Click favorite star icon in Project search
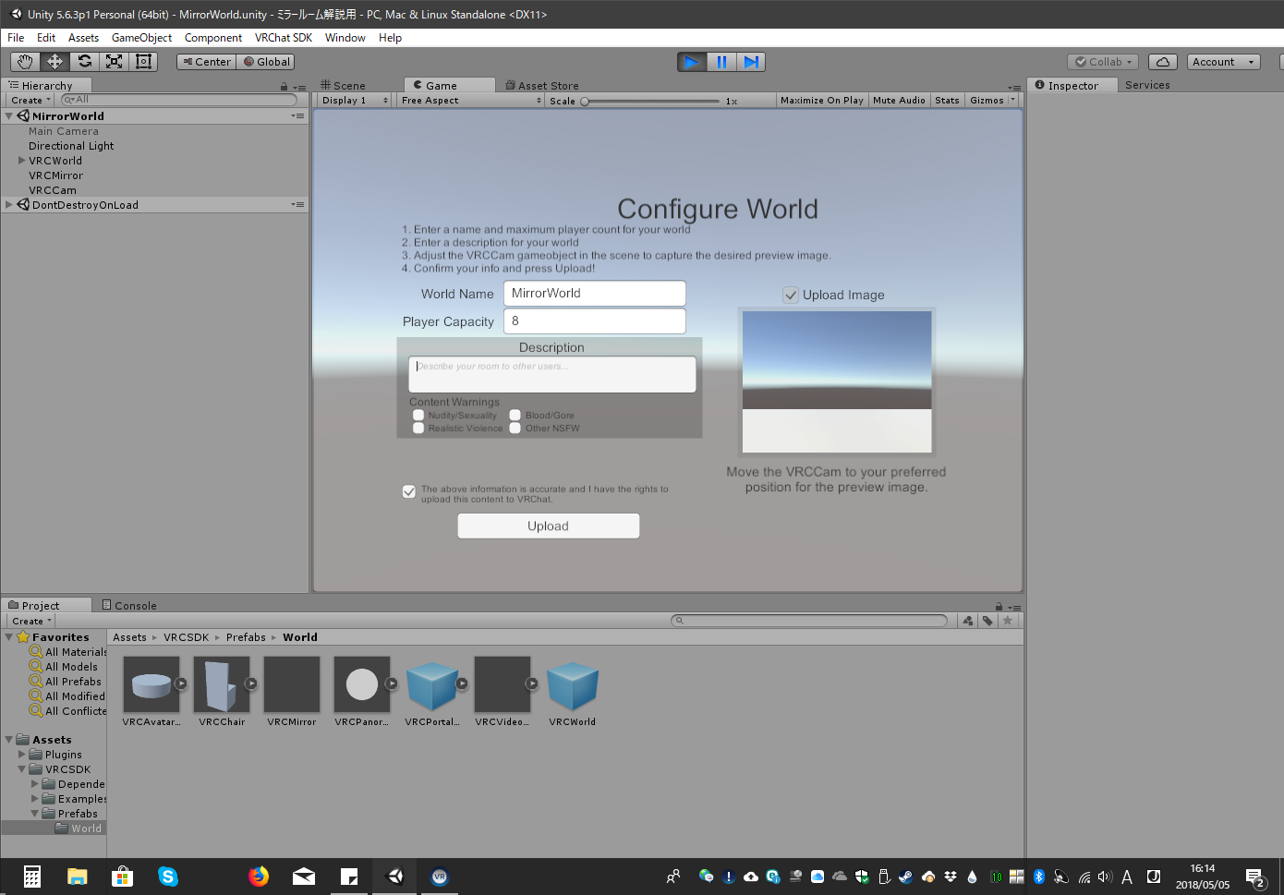The width and height of the screenshot is (1284, 895). coord(1008,621)
